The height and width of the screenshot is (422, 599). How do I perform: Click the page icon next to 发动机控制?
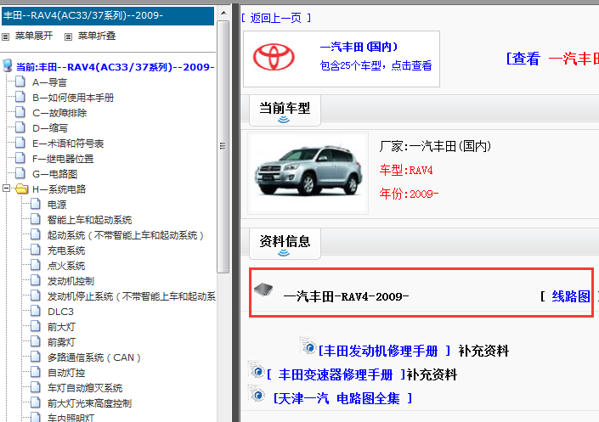point(36,280)
